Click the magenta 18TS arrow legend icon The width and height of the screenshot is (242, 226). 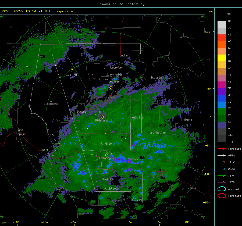(x=222, y=182)
